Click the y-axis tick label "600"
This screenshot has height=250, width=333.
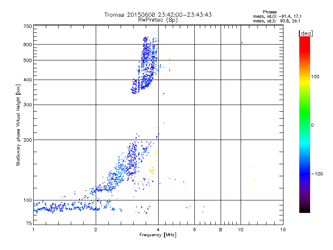[x=27, y=45]
